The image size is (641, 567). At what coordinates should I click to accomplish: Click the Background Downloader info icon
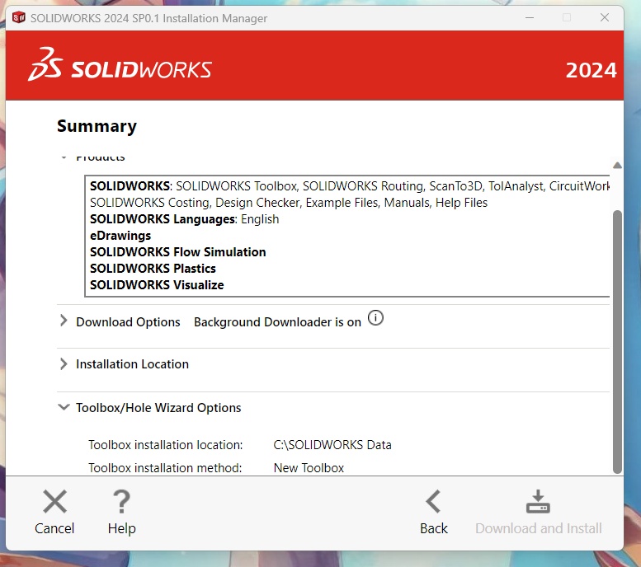(x=375, y=318)
